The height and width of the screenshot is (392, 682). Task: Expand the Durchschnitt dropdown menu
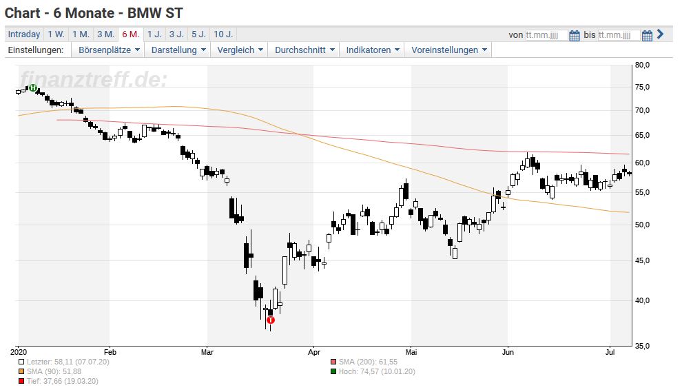[304, 50]
